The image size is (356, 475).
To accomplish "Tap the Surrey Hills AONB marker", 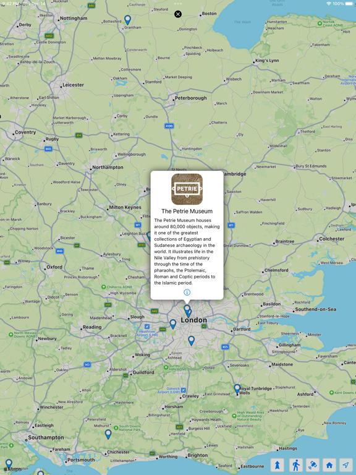I will [x=166, y=367].
